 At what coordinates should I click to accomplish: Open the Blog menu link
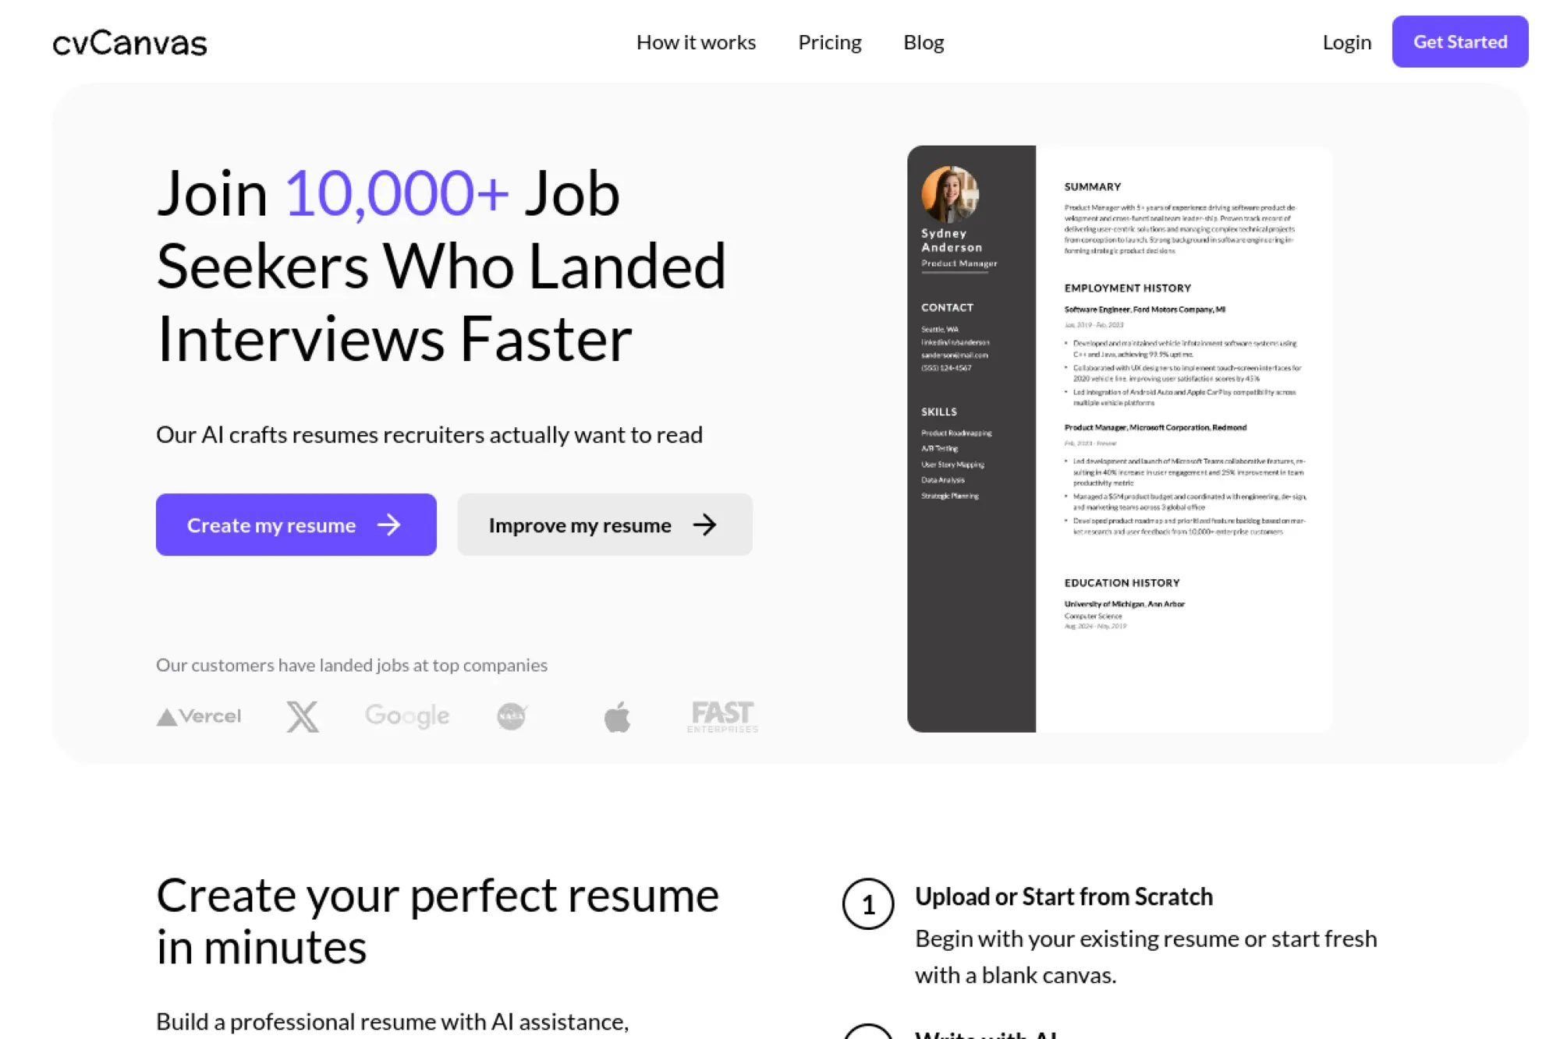[x=924, y=42]
